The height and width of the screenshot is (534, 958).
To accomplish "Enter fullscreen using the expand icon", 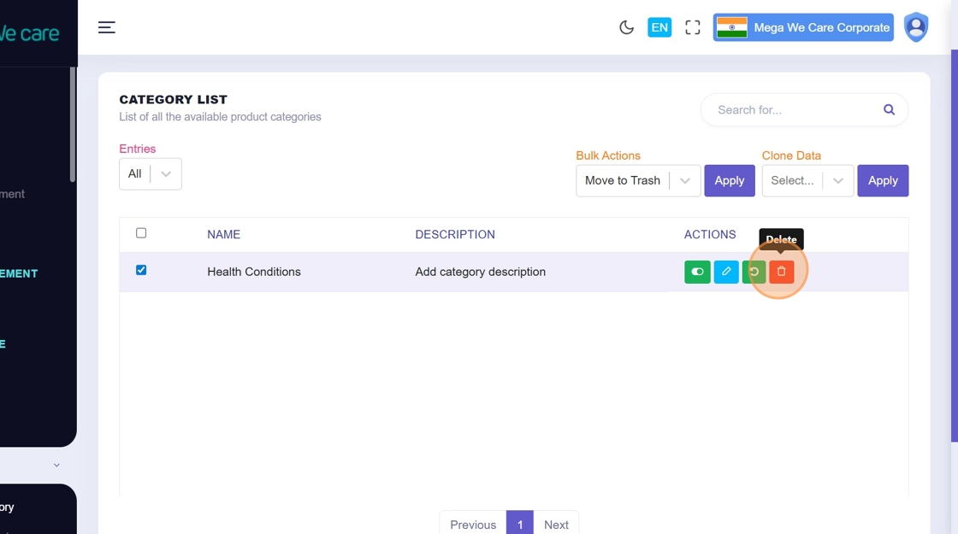I will [x=693, y=27].
